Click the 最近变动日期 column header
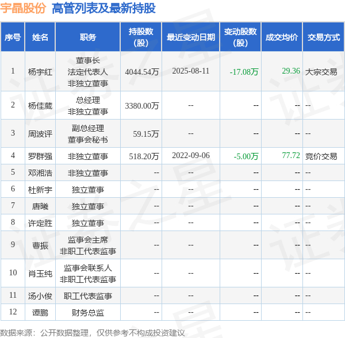Image resolution: width=345 pixels, height=338 pixels. coord(191,37)
